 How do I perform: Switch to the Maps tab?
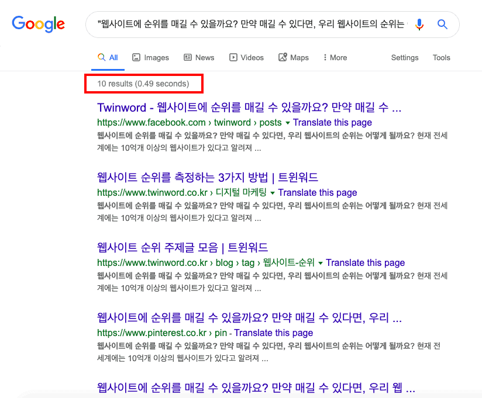pos(294,58)
